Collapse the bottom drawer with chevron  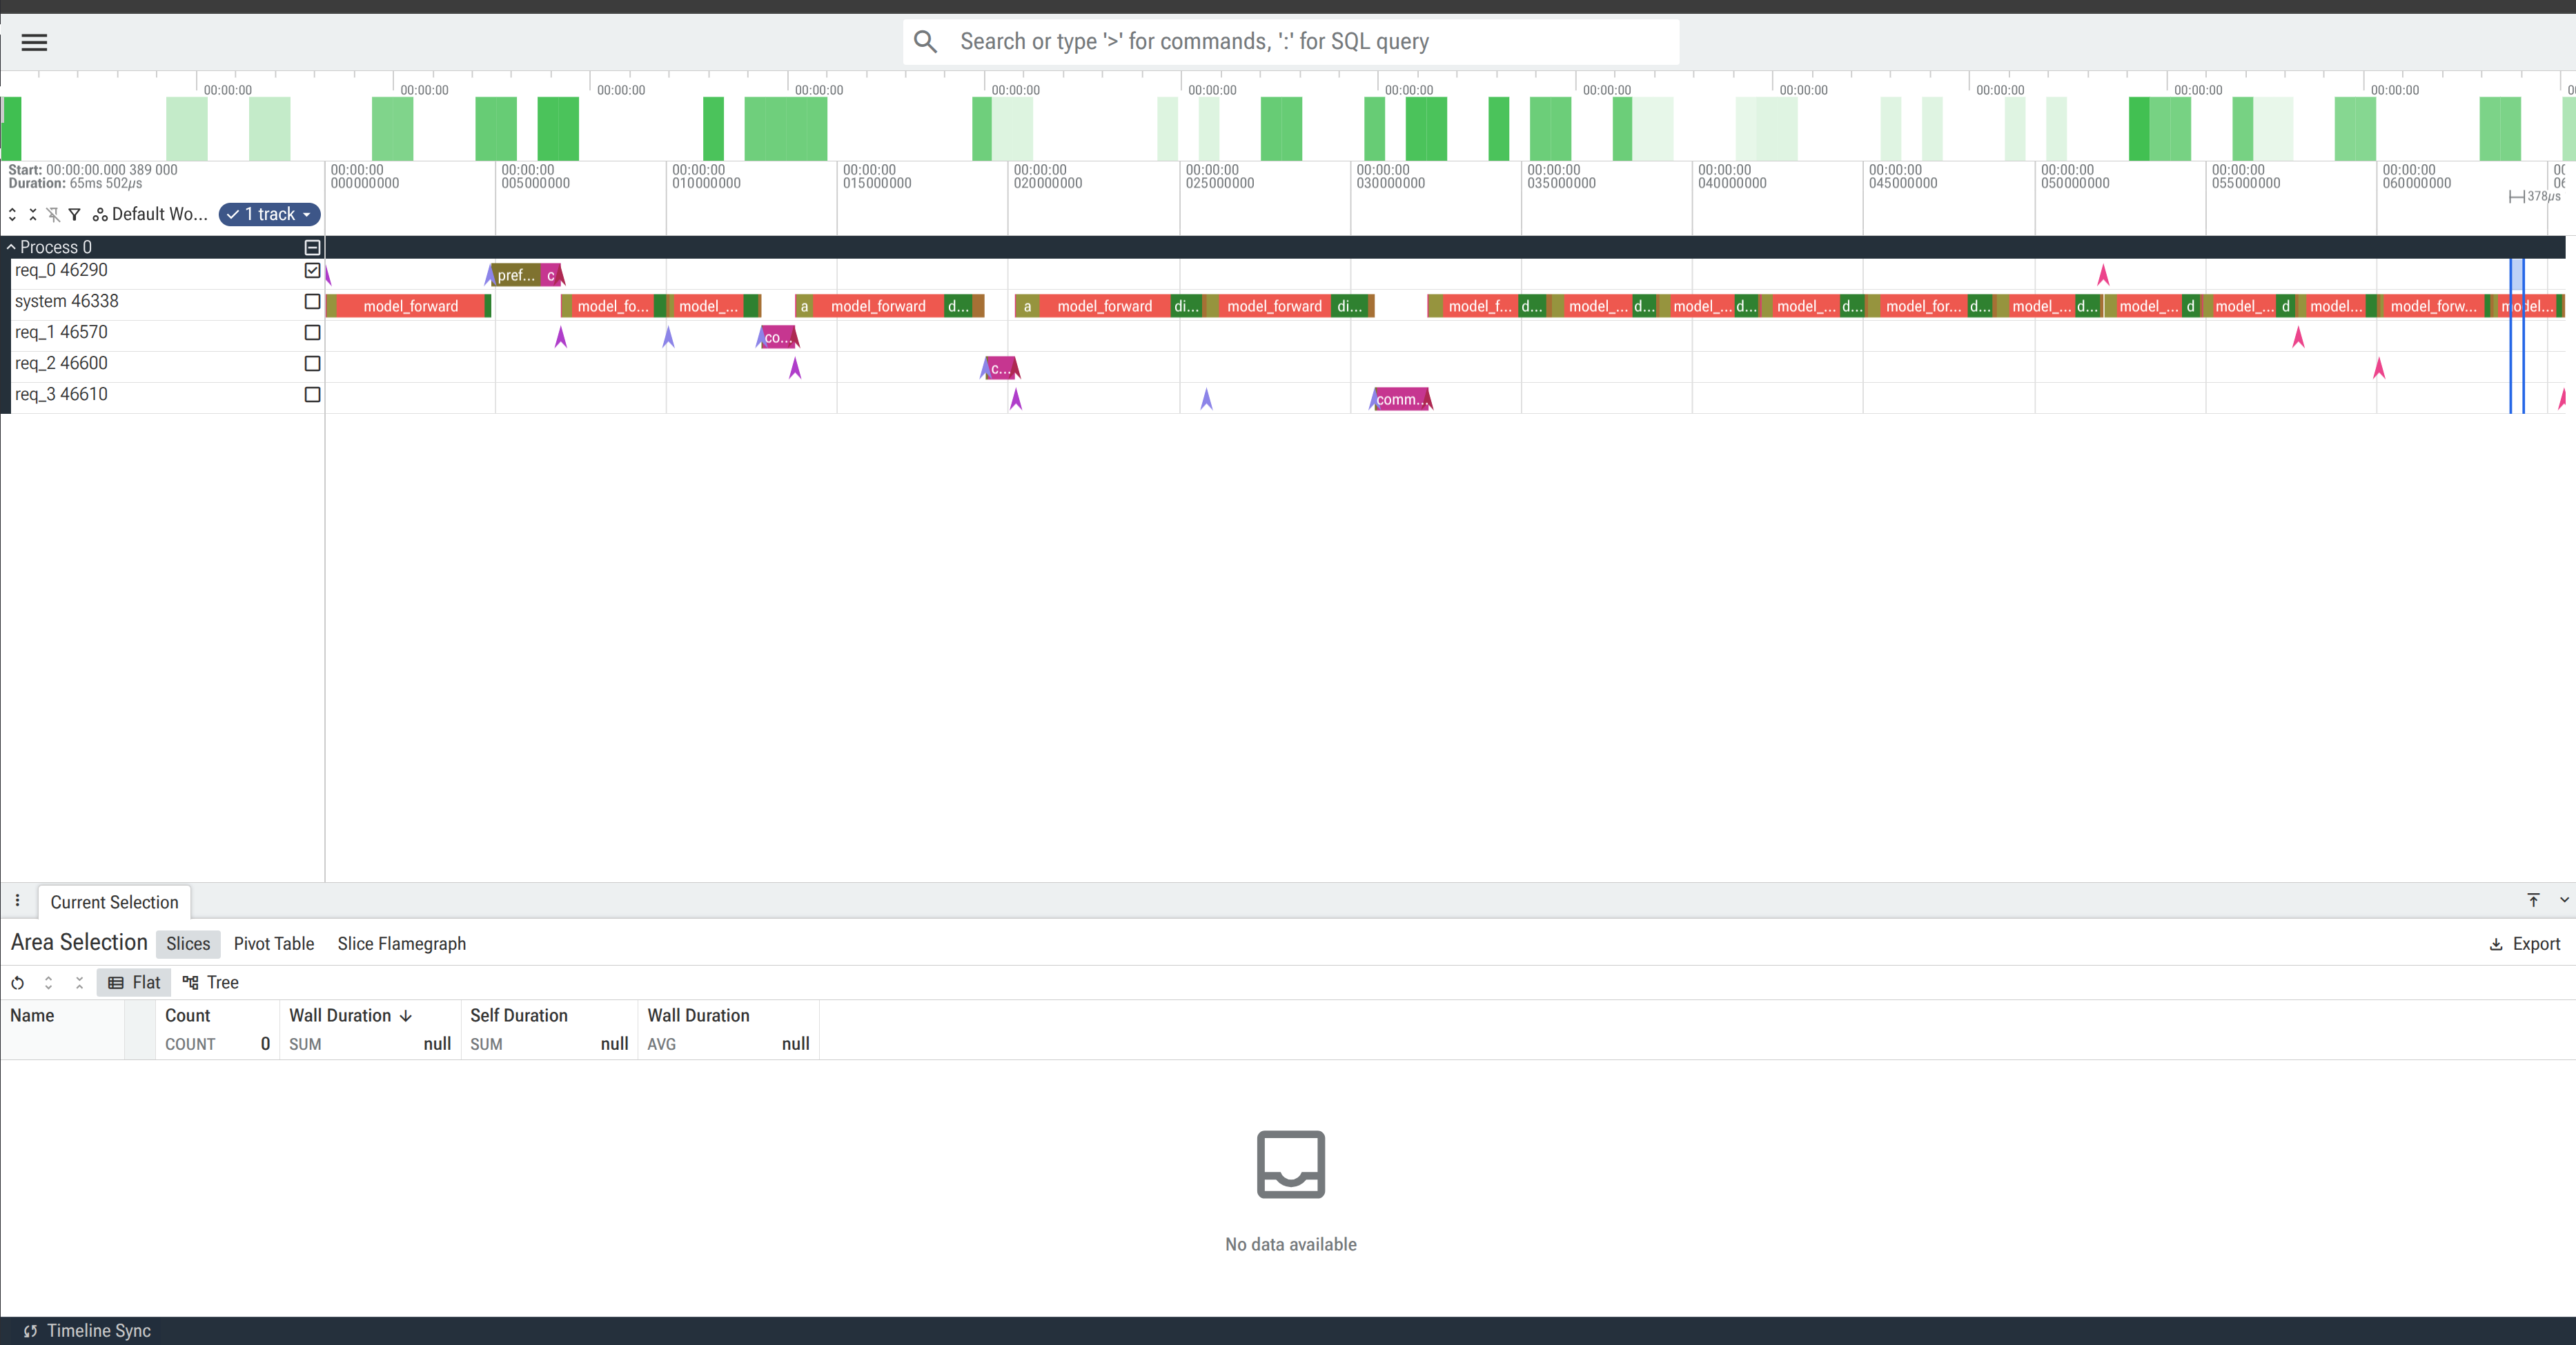click(2564, 900)
